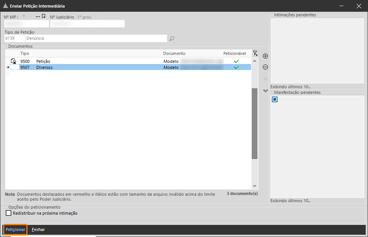Click the Tipo de Petição search magnifier
Image resolution: width=368 pixels, height=237 pixels.
pos(172,39)
